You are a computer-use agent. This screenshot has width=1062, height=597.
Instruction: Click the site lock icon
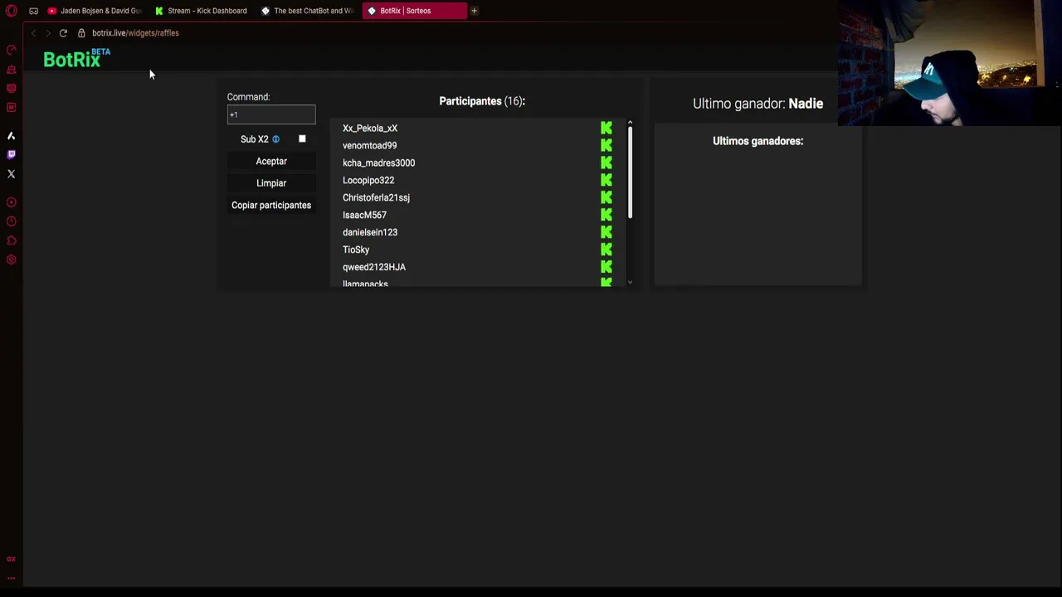point(81,33)
